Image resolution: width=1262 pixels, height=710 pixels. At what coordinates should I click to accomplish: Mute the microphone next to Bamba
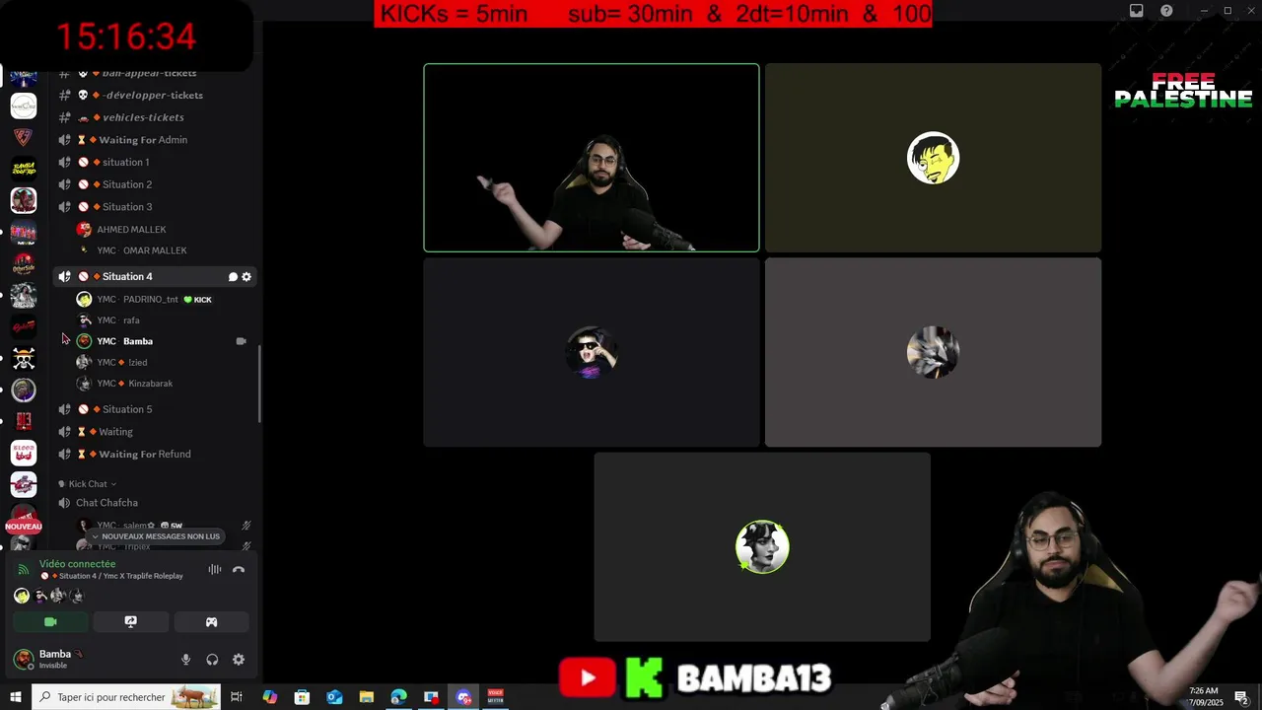pyautogui.click(x=185, y=660)
